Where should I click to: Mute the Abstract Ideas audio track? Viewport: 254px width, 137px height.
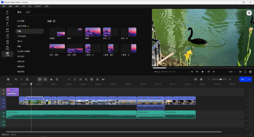pyautogui.click(x=4, y=113)
